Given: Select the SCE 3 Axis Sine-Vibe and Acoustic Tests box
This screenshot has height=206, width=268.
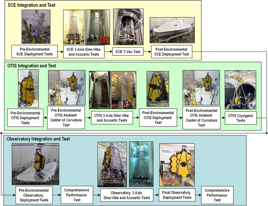Looking at the screenshot, I should tap(83, 52).
